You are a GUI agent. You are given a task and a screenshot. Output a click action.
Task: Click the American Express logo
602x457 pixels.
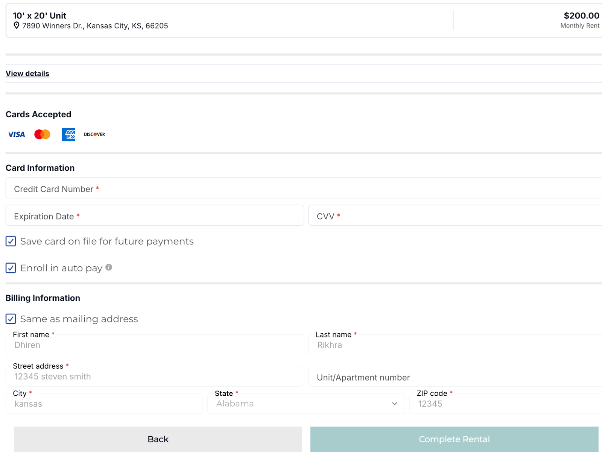pyautogui.click(x=68, y=134)
